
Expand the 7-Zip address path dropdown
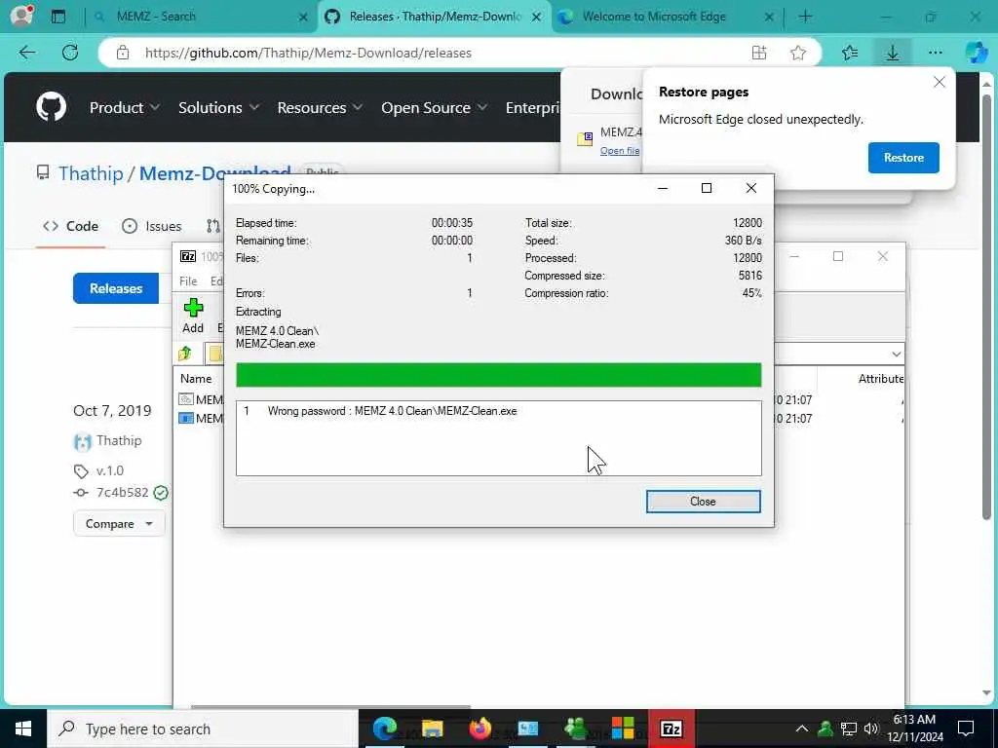[x=897, y=354]
